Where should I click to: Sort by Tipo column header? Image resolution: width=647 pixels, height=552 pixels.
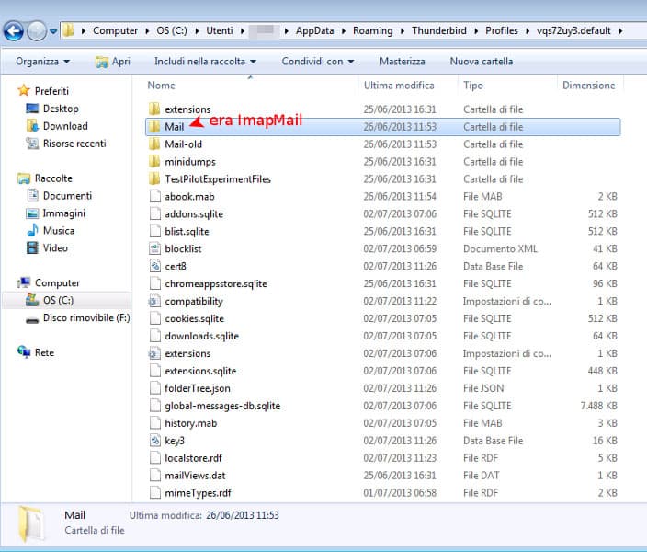click(x=473, y=86)
